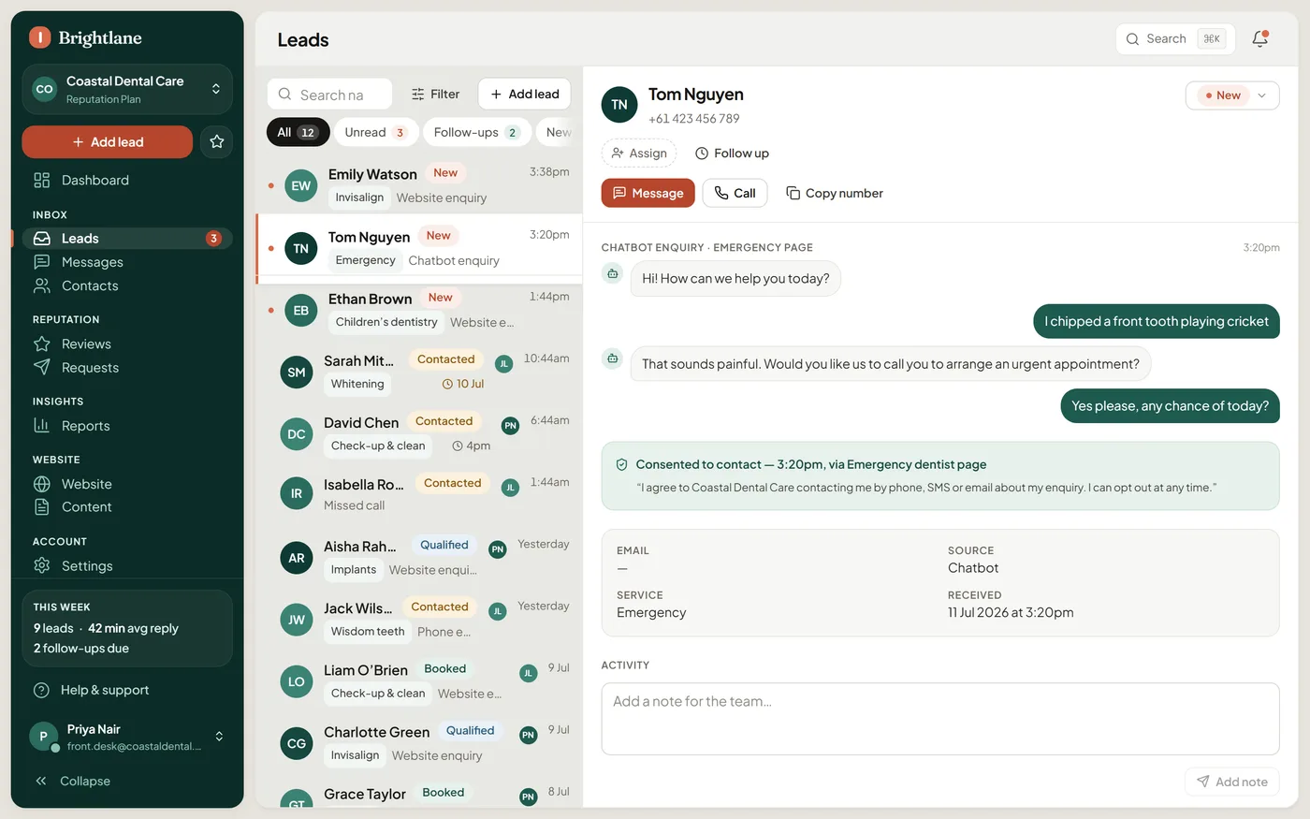Expand Priya Nair user menu
The height and width of the screenshot is (819, 1310).
click(x=127, y=737)
